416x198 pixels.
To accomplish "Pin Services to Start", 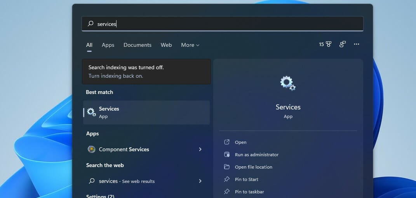I will (x=246, y=179).
